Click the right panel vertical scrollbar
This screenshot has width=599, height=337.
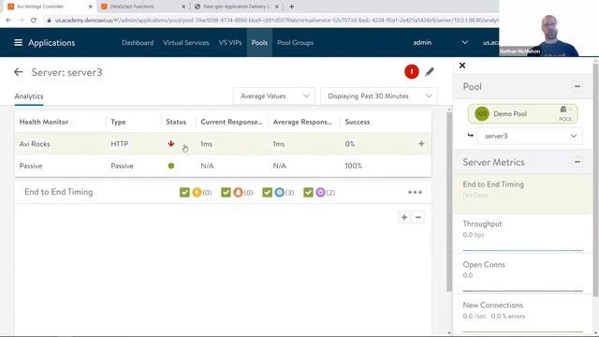point(595,180)
